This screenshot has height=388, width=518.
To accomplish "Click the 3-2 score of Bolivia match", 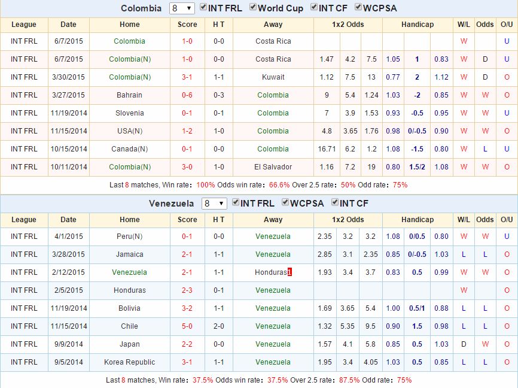I will point(187,308).
